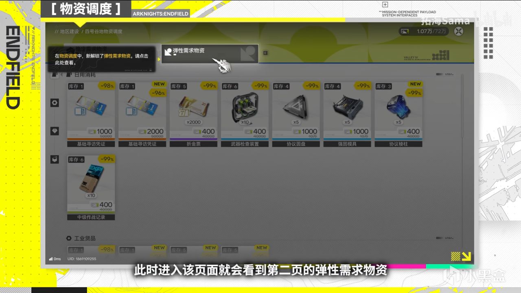Click the 协议圆盘 name label
This screenshot has height=293, width=521.
296,144
